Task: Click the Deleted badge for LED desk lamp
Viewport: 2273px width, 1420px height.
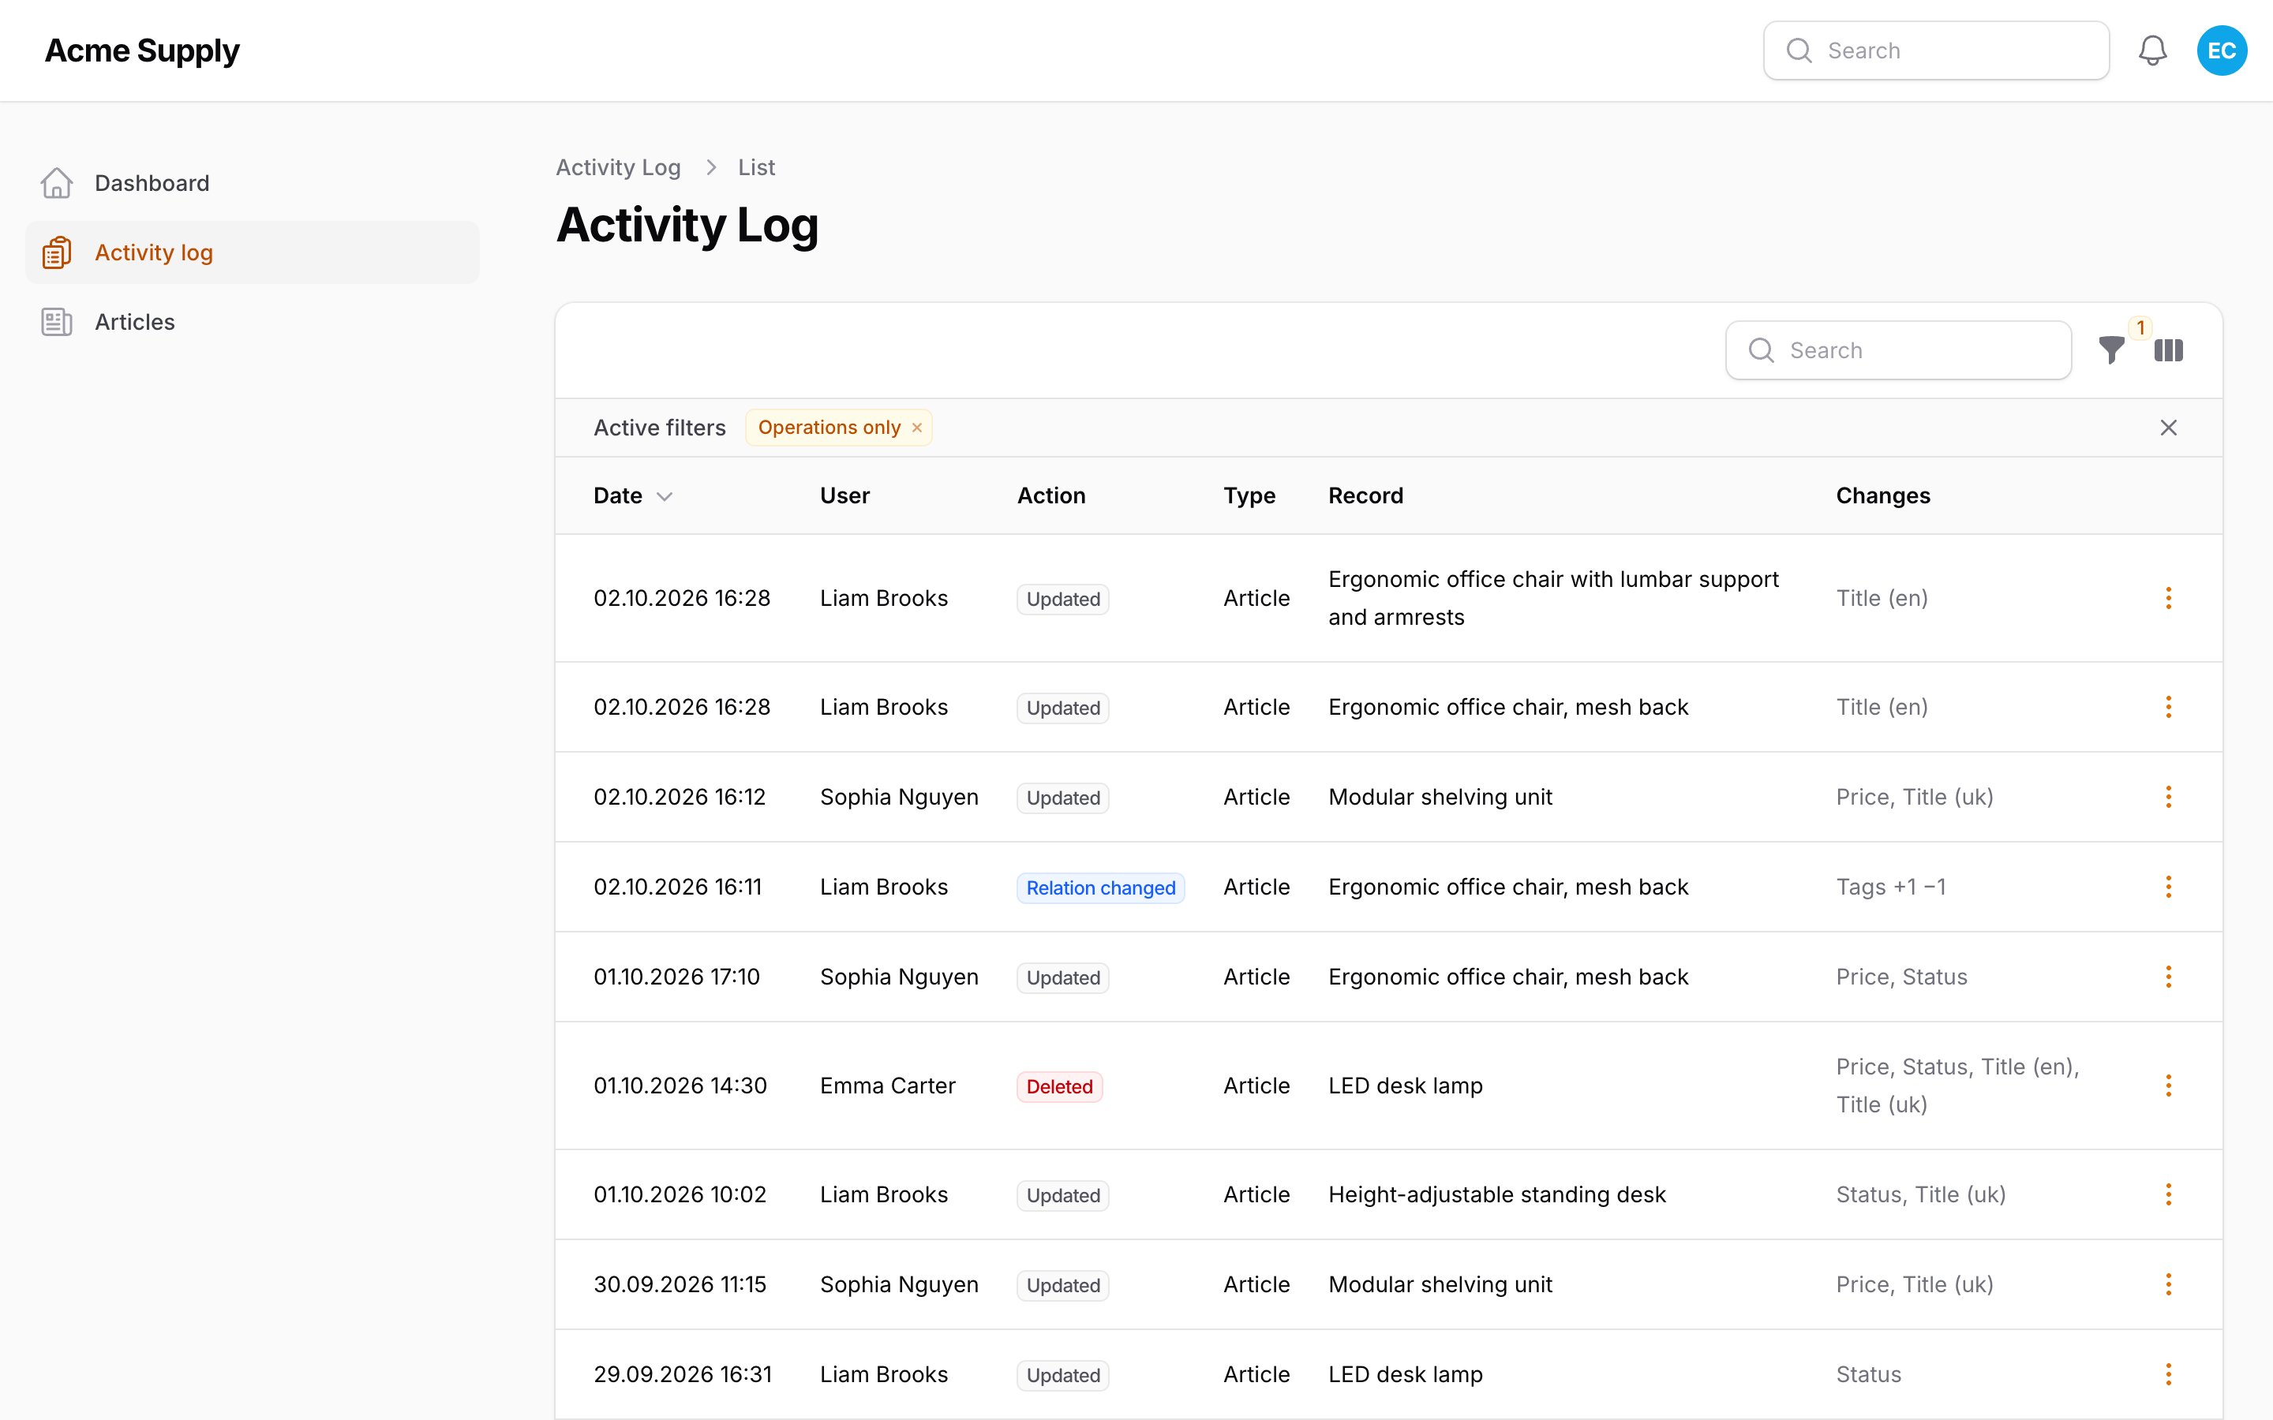Action: (1059, 1088)
